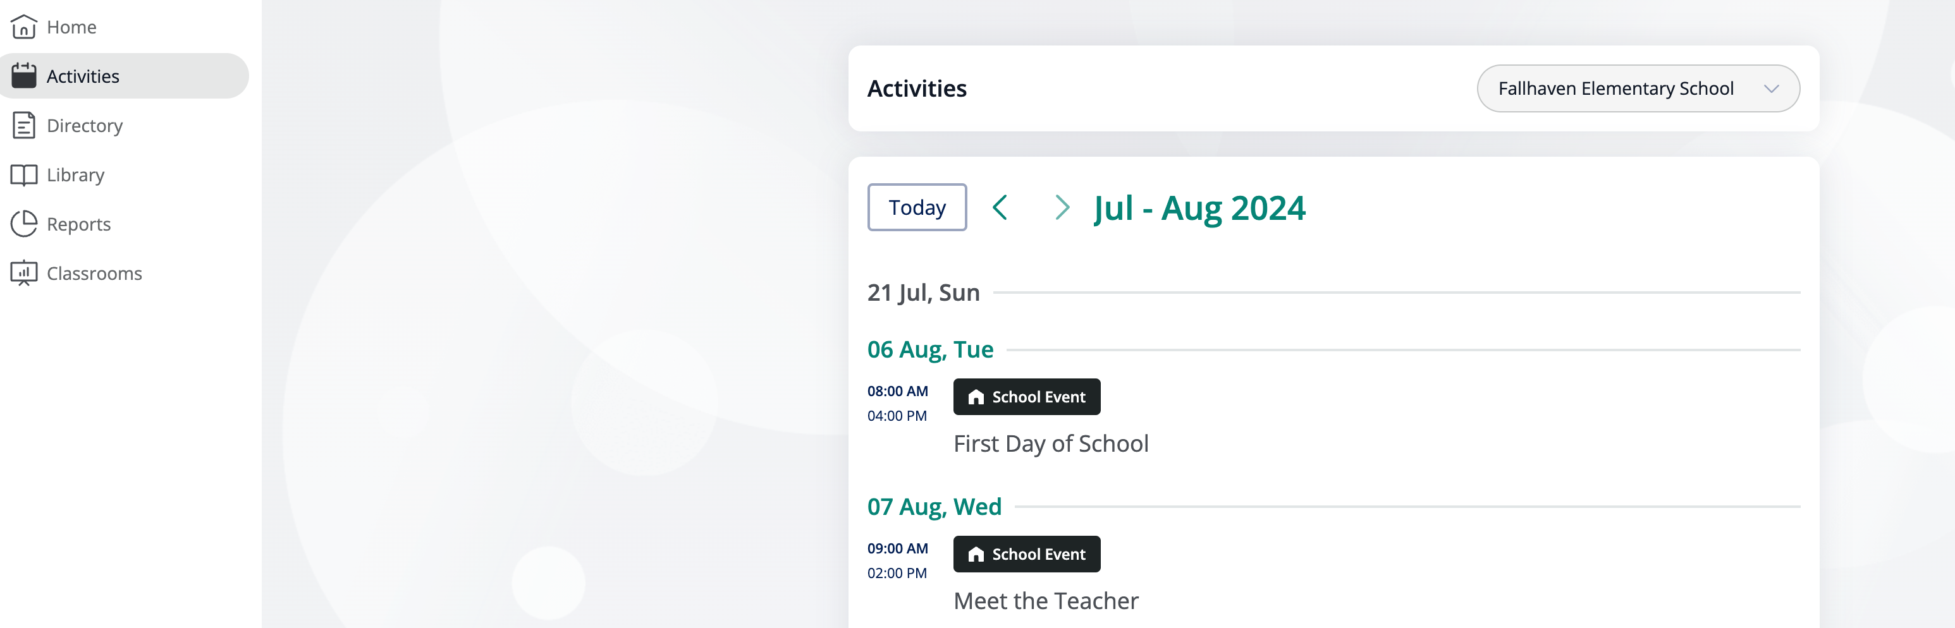Viewport: 1955px width, 628px height.
Task: Click house icon in Meet the Teacher event badge
Action: [x=976, y=555]
